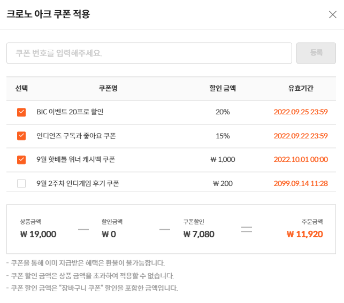Select the BIC 이벤트 20프로 할인 coupon name
The height and width of the screenshot is (303, 344).
[70, 112]
